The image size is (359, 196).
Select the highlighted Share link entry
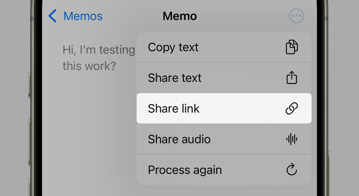pyautogui.click(x=174, y=108)
